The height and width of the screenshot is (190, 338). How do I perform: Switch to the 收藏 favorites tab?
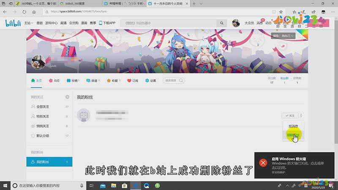113,81
